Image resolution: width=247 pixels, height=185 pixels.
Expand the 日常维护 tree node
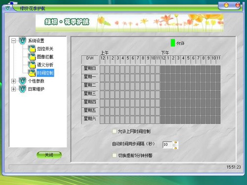point(14,89)
